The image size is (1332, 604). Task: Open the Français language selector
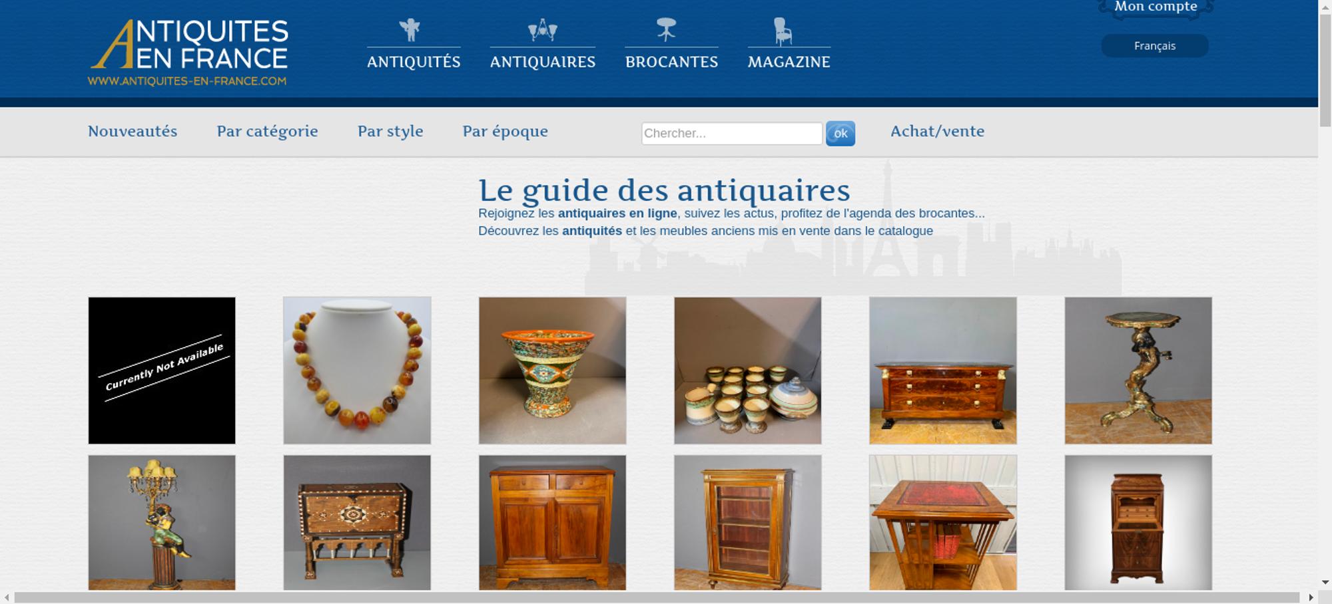[x=1155, y=46]
